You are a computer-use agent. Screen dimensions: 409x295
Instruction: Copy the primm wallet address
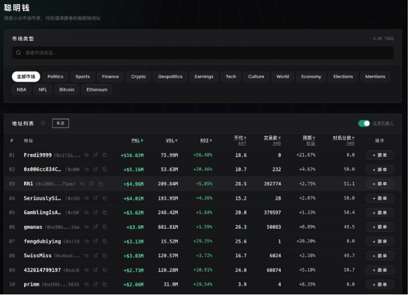(104, 285)
